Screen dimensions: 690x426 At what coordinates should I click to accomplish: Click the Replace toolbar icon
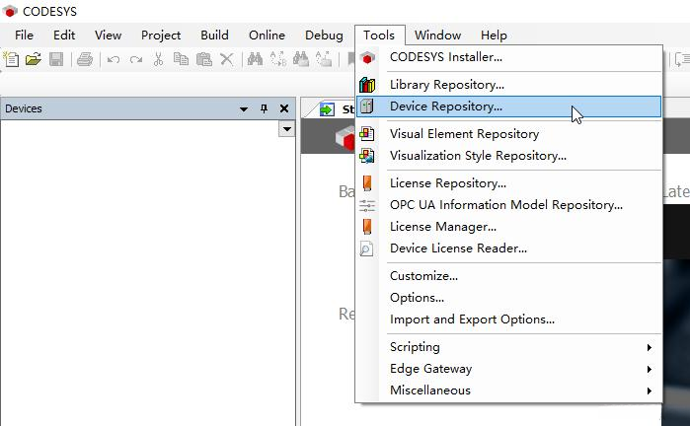pyautogui.click(x=278, y=59)
